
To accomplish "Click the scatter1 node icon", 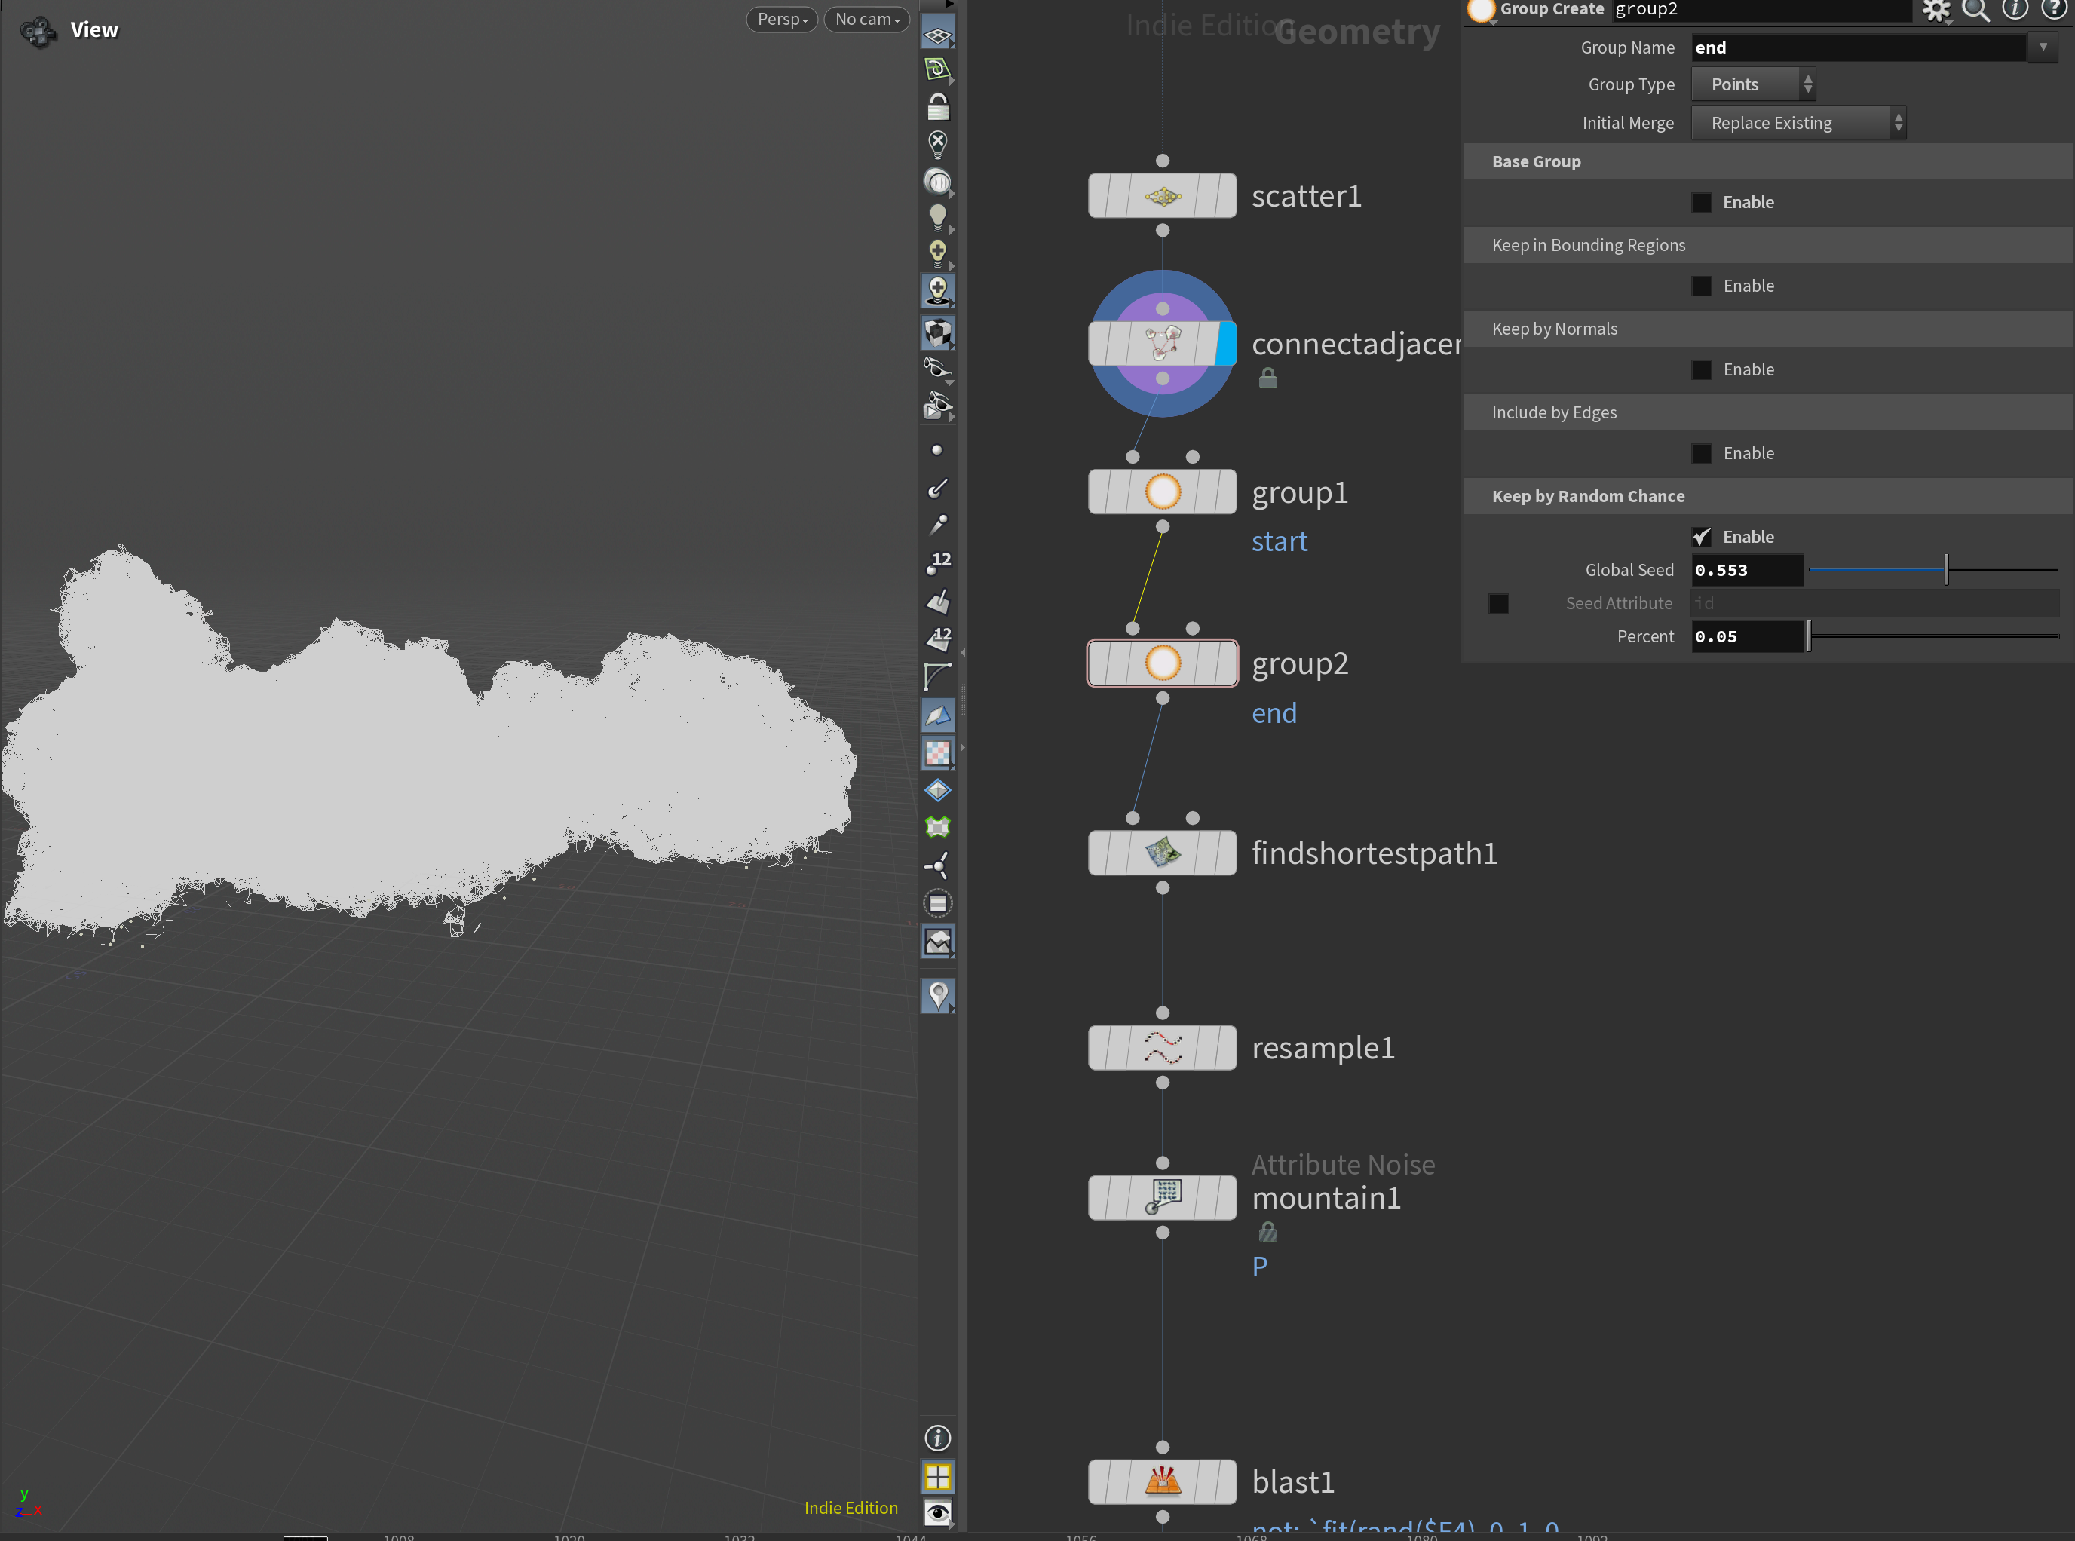I will (x=1162, y=196).
